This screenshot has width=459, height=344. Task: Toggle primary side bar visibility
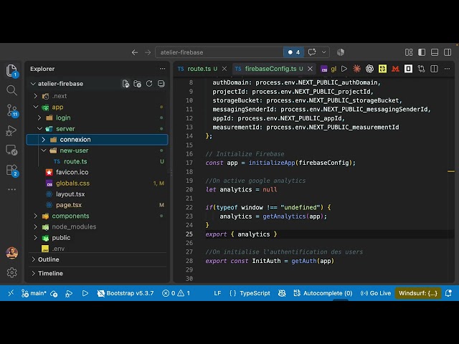pos(422,52)
